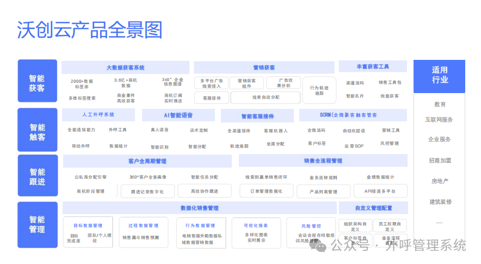This screenshot has width=481, height=264.
Task: Select the 询盘获客 item
Action: [x=390, y=96]
